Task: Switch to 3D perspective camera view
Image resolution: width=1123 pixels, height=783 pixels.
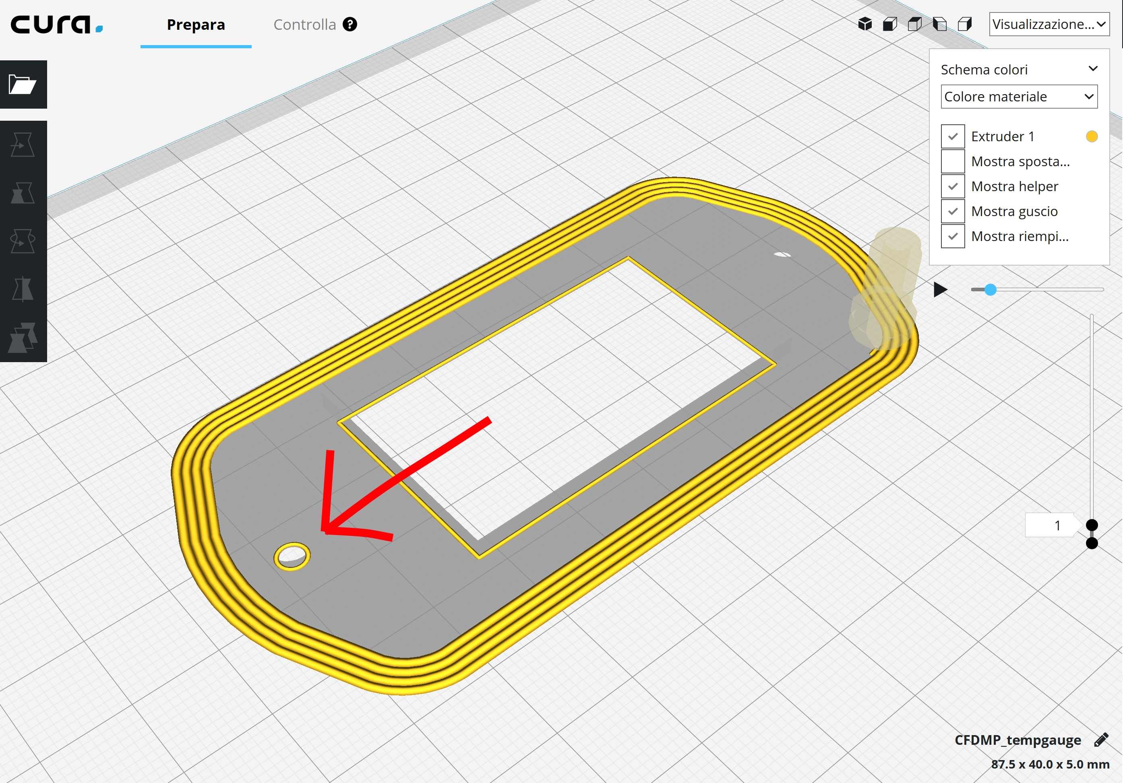Action: [865, 24]
